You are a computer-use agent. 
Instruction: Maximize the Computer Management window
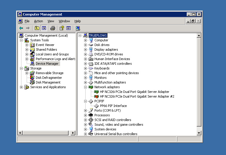tap(194, 14)
